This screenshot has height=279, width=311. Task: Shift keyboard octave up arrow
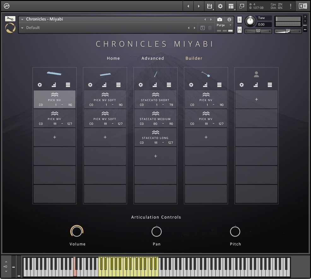(x=6, y=262)
